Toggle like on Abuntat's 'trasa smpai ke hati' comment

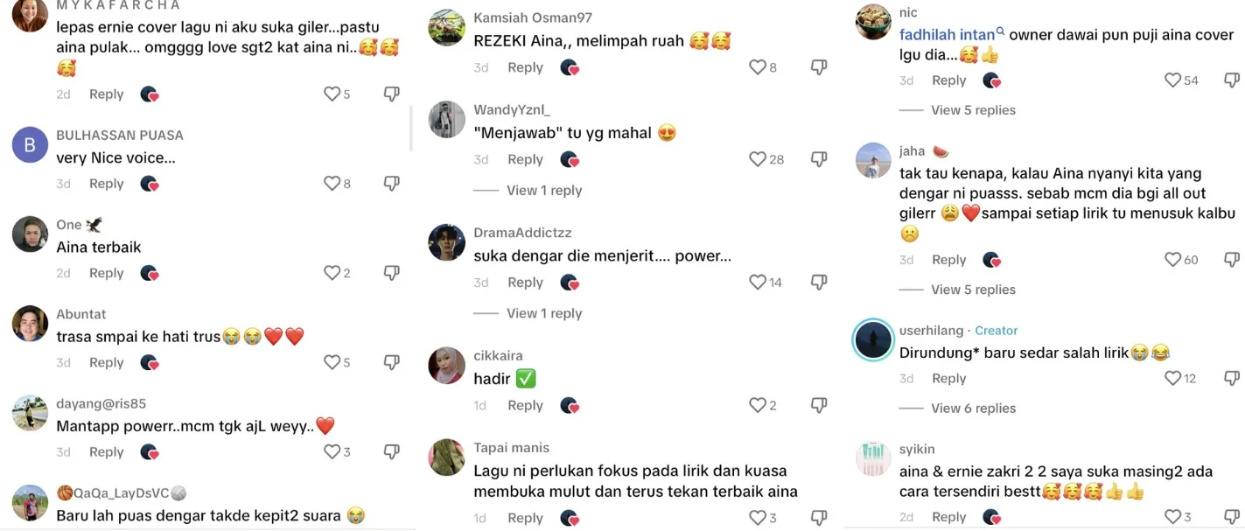coord(332,362)
